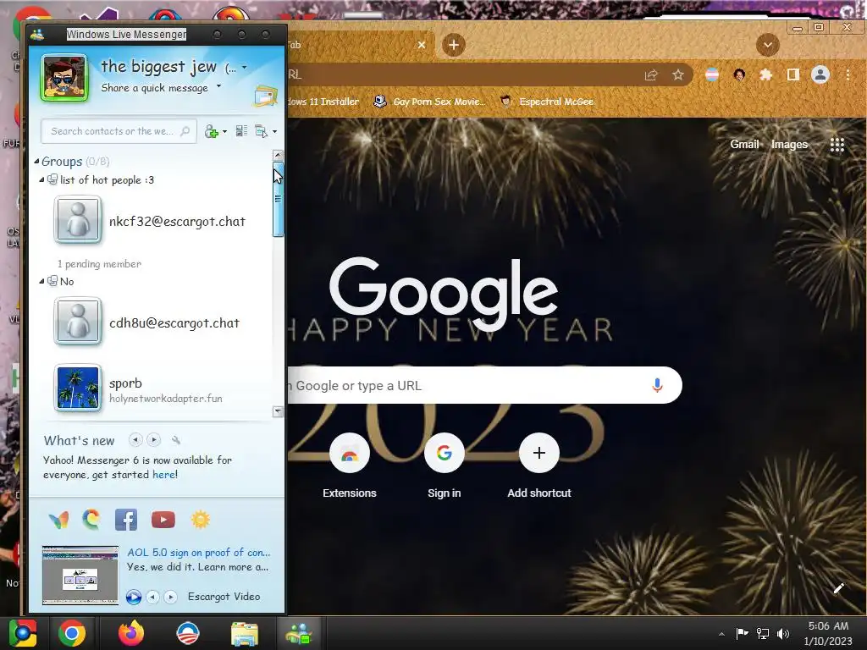This screenshot has height=650, width=867.
Task: Open the Messenger email inbox icon
Action: pos(266,96)
